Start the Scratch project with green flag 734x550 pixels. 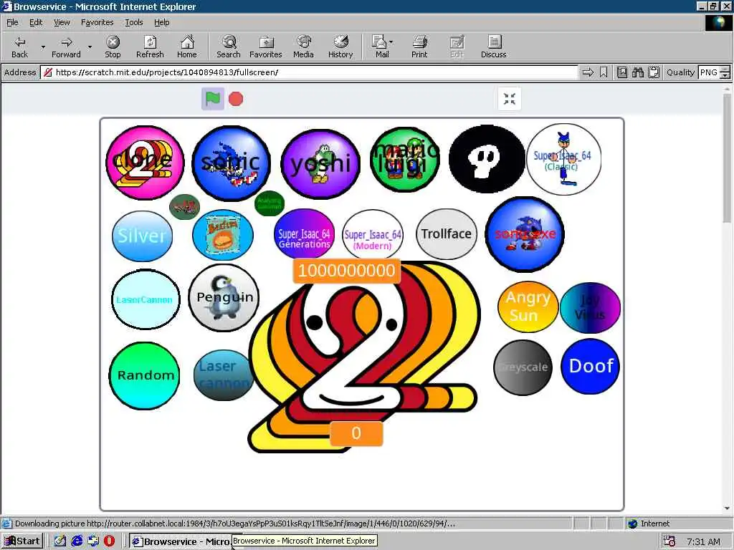[213, 99]
